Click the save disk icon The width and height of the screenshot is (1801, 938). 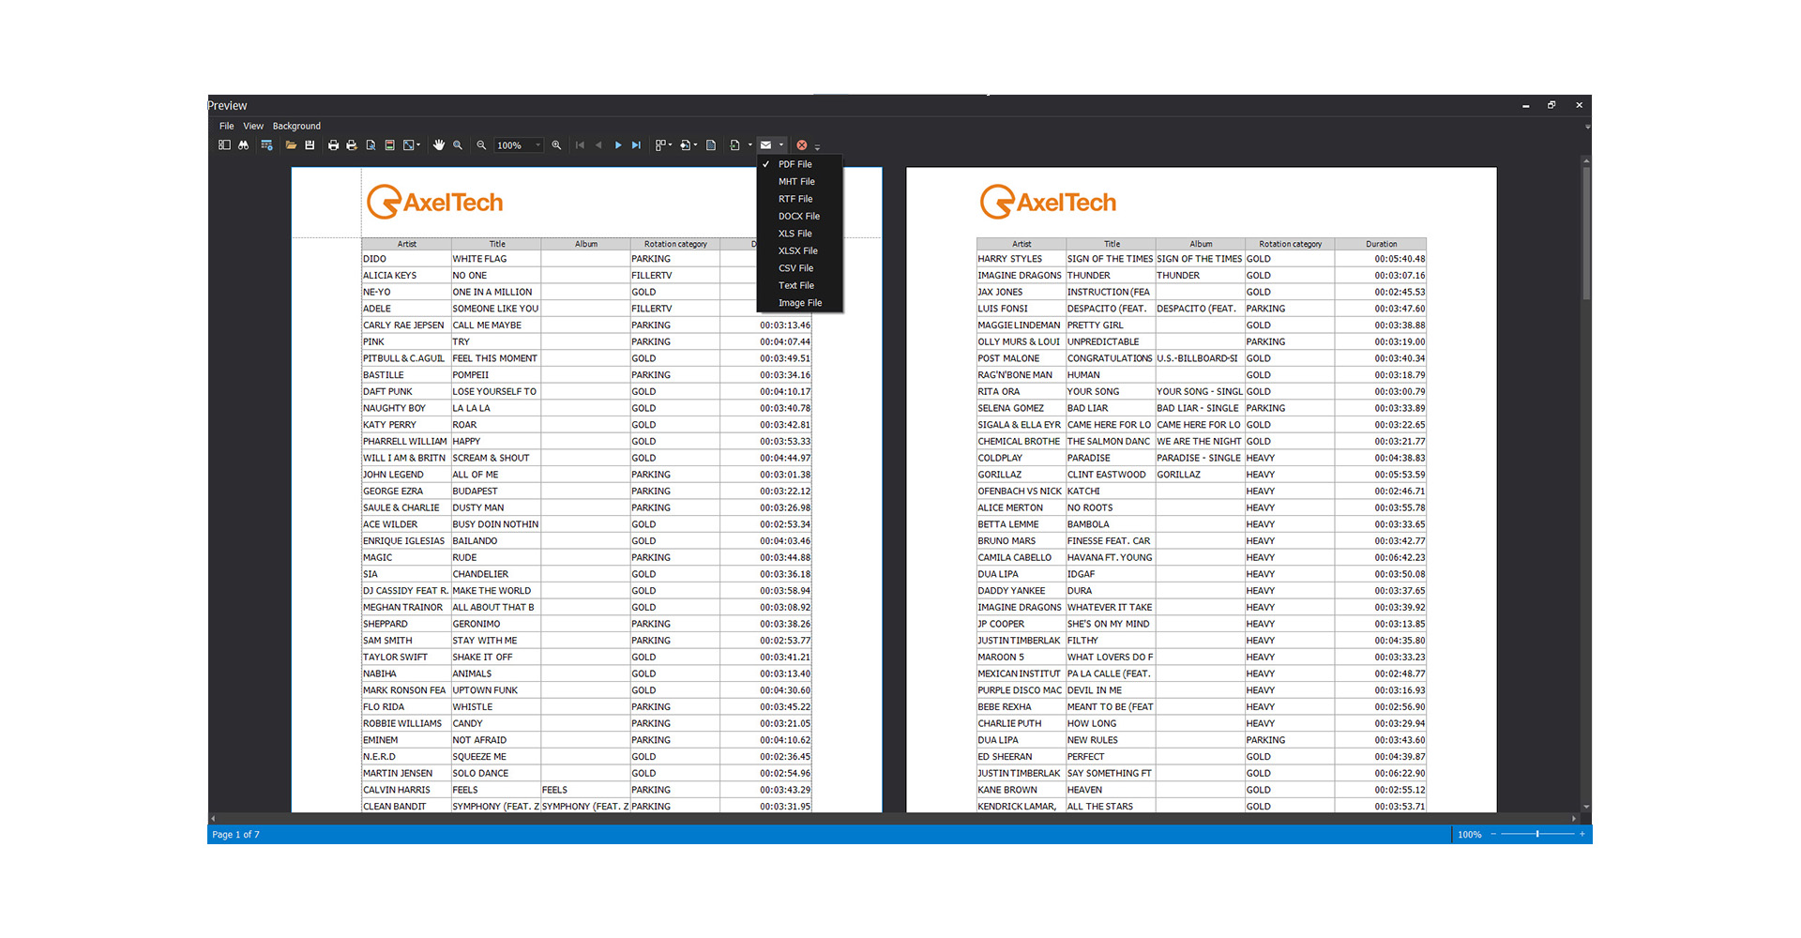click(x=310, y=145)
